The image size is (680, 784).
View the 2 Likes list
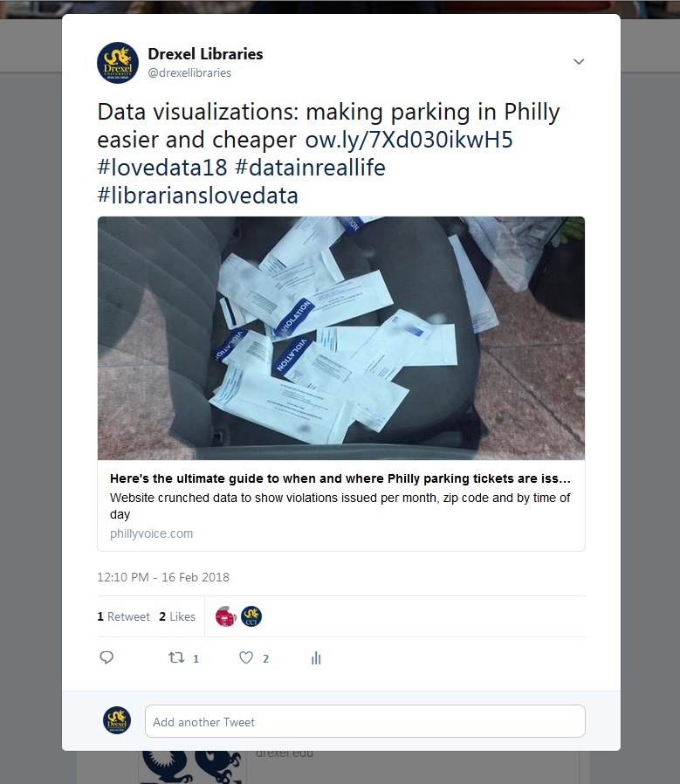(177, 616)
